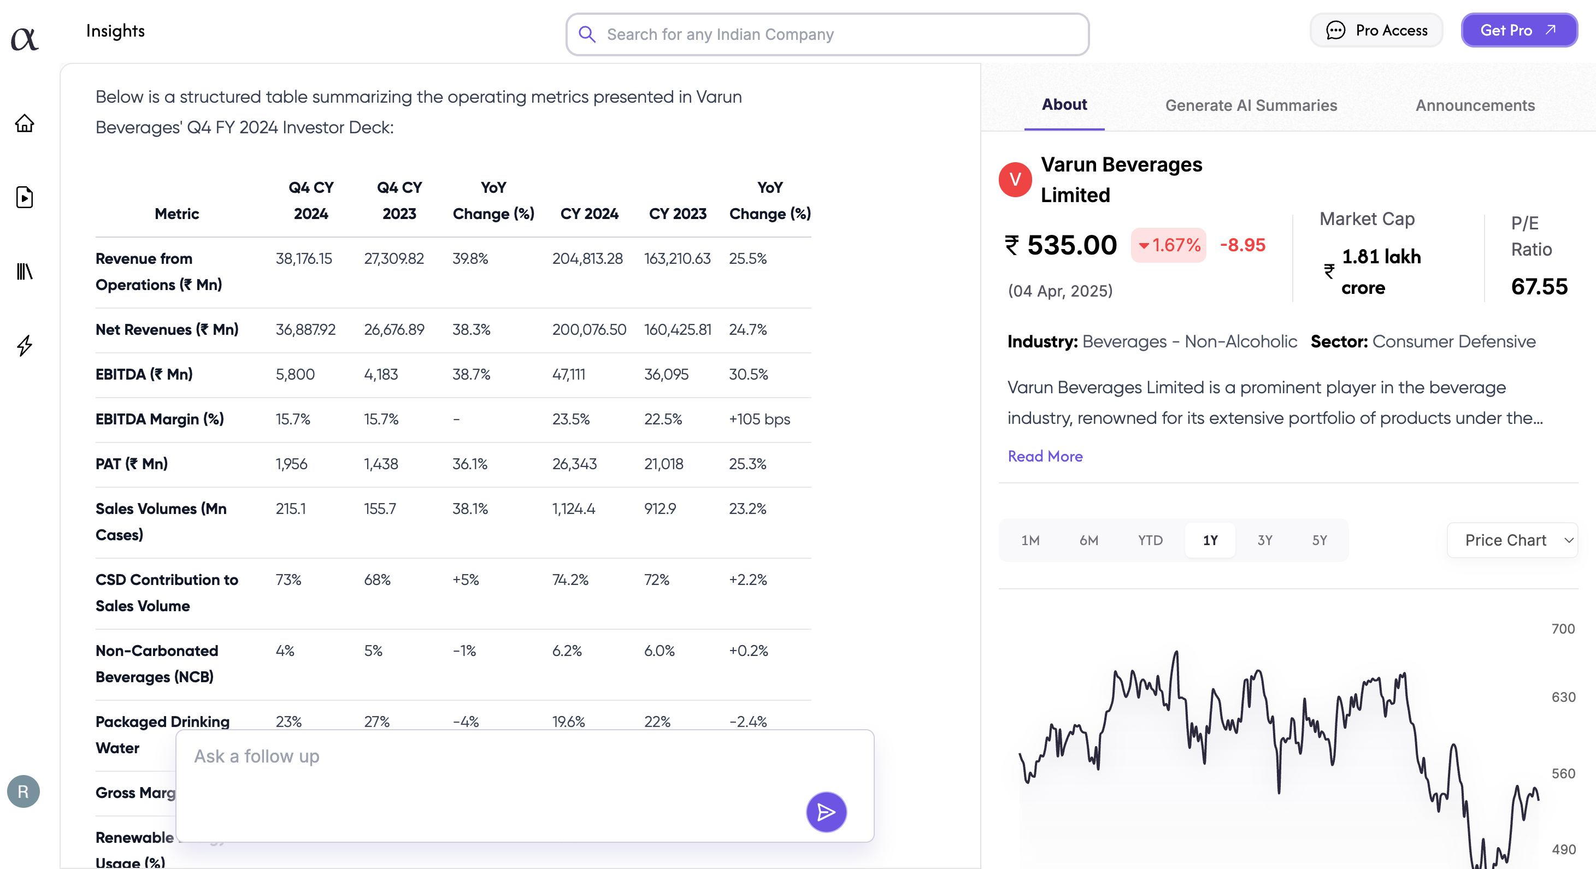Click the Varun Beverages Limited title
Image resolution: width=1596 pixels, height=869 pixels.
pyautogui.click(x=1121, y=179)
